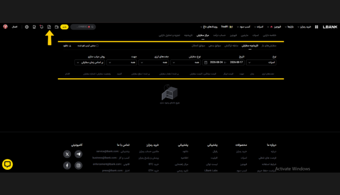The width and height of the screenshot is (340, 195).
Task: Open لیست توکن footer link
Action: point(212,164)
